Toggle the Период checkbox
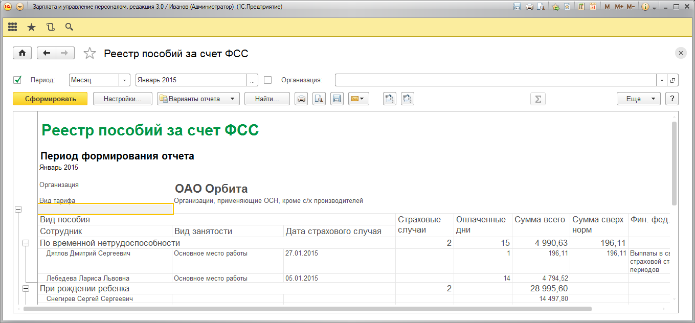 click(17, 80)
